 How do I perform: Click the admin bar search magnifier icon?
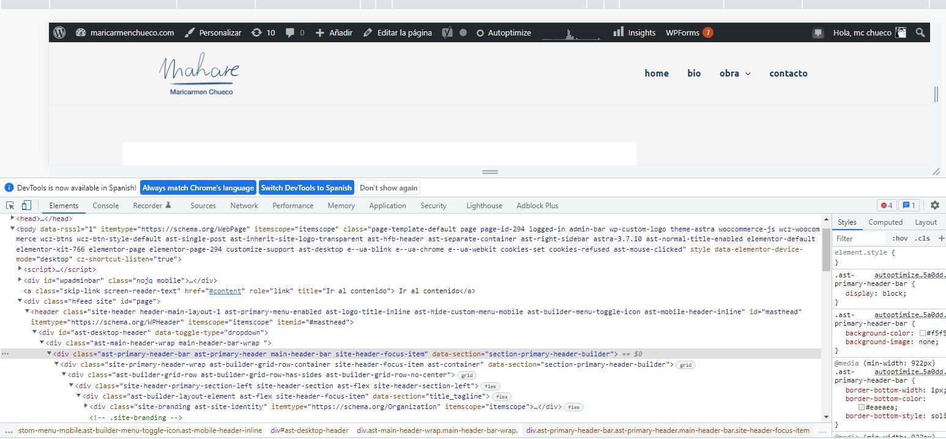pos(920,33)
